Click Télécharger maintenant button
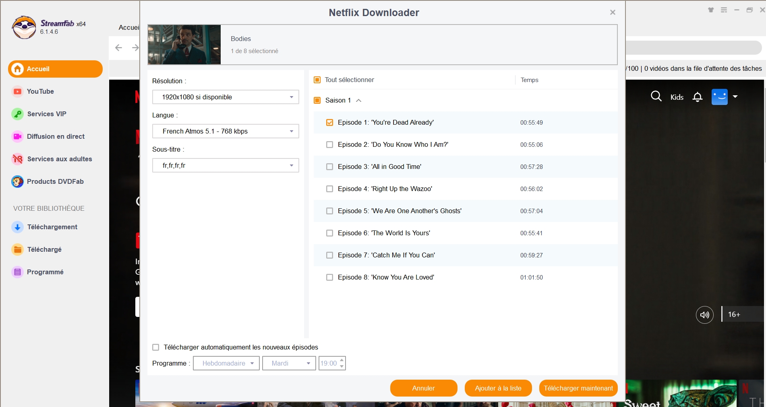Viewport: 766px width, 407px height. tap(578, 388)
